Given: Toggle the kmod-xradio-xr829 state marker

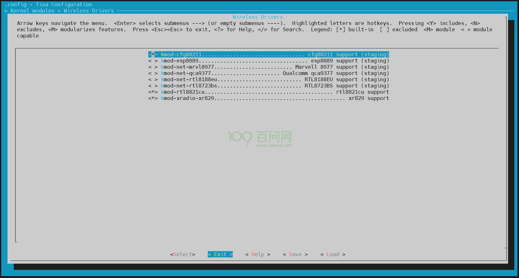Looking at the screenshot, I should 153,98.
